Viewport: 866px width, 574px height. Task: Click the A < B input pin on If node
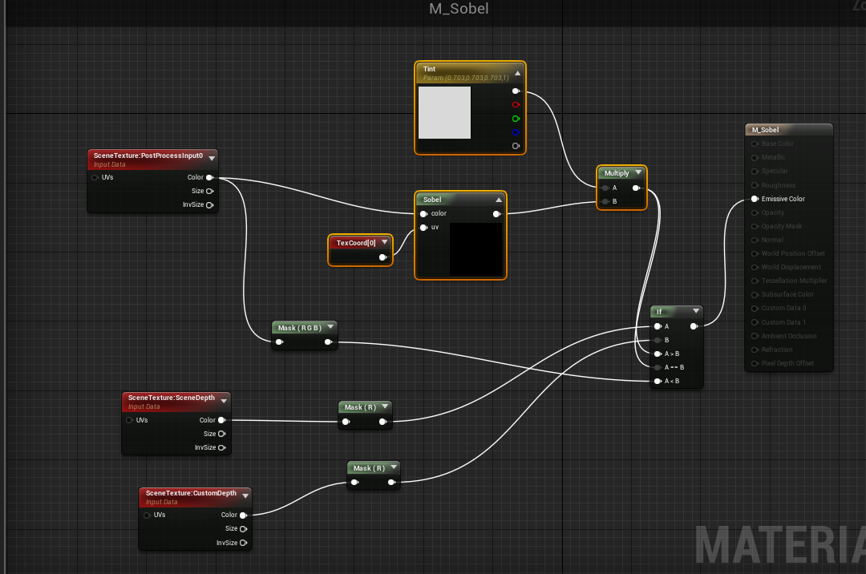click(657, 381)
